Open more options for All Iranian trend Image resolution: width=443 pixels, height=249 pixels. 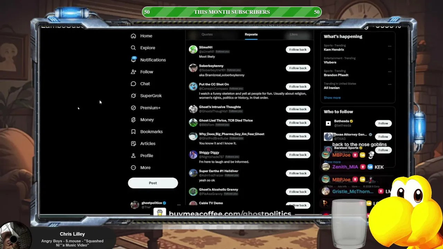click(390, 84)
